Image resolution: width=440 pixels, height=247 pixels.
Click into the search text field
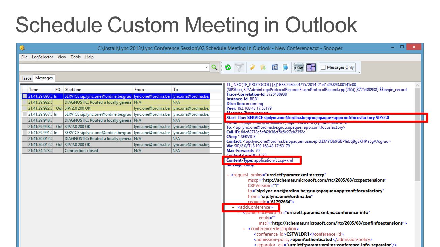112,68
